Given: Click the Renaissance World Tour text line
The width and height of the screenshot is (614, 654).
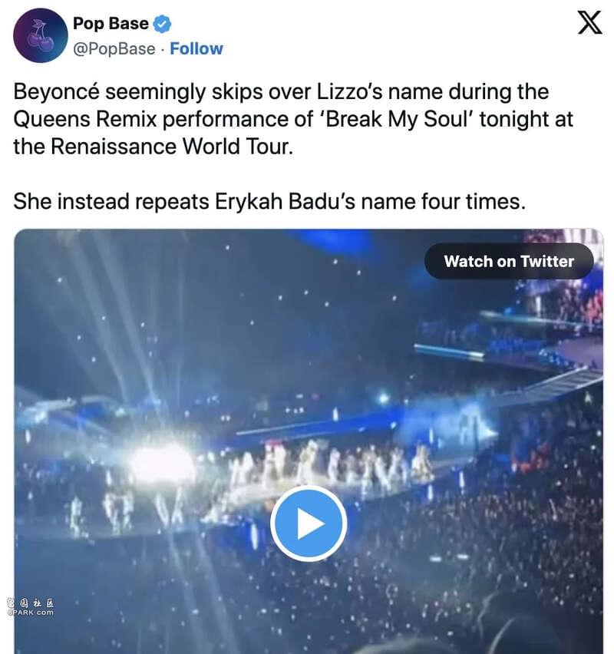Looking at the screenshot, I should [x=153, y=147].
